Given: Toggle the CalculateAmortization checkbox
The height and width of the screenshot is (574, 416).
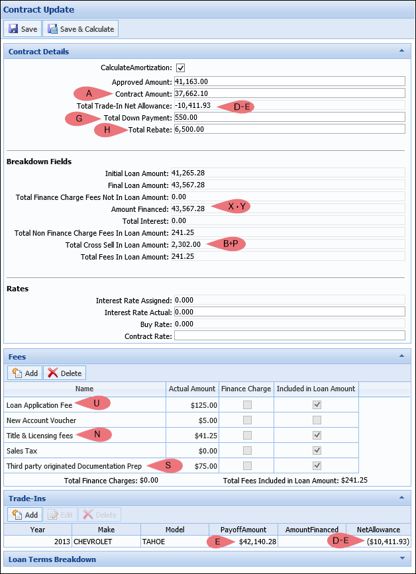Looking at the screenshot, I should coord(181,68).
